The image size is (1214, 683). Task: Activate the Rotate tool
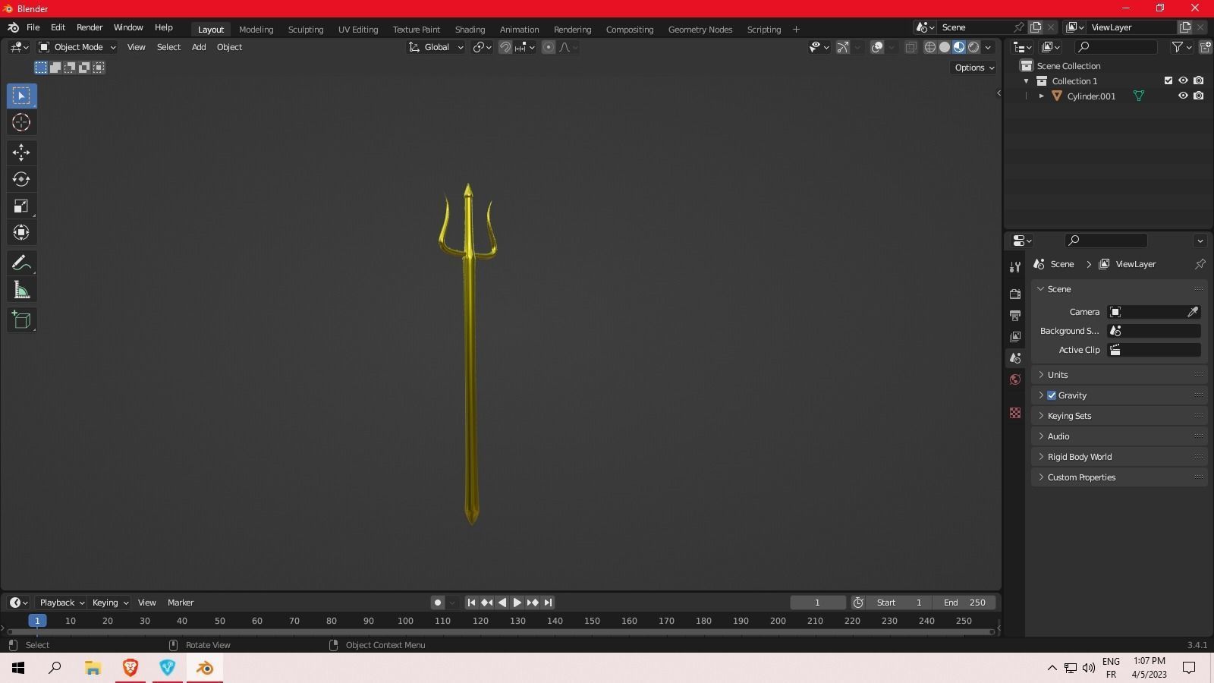tap(20, 179)
